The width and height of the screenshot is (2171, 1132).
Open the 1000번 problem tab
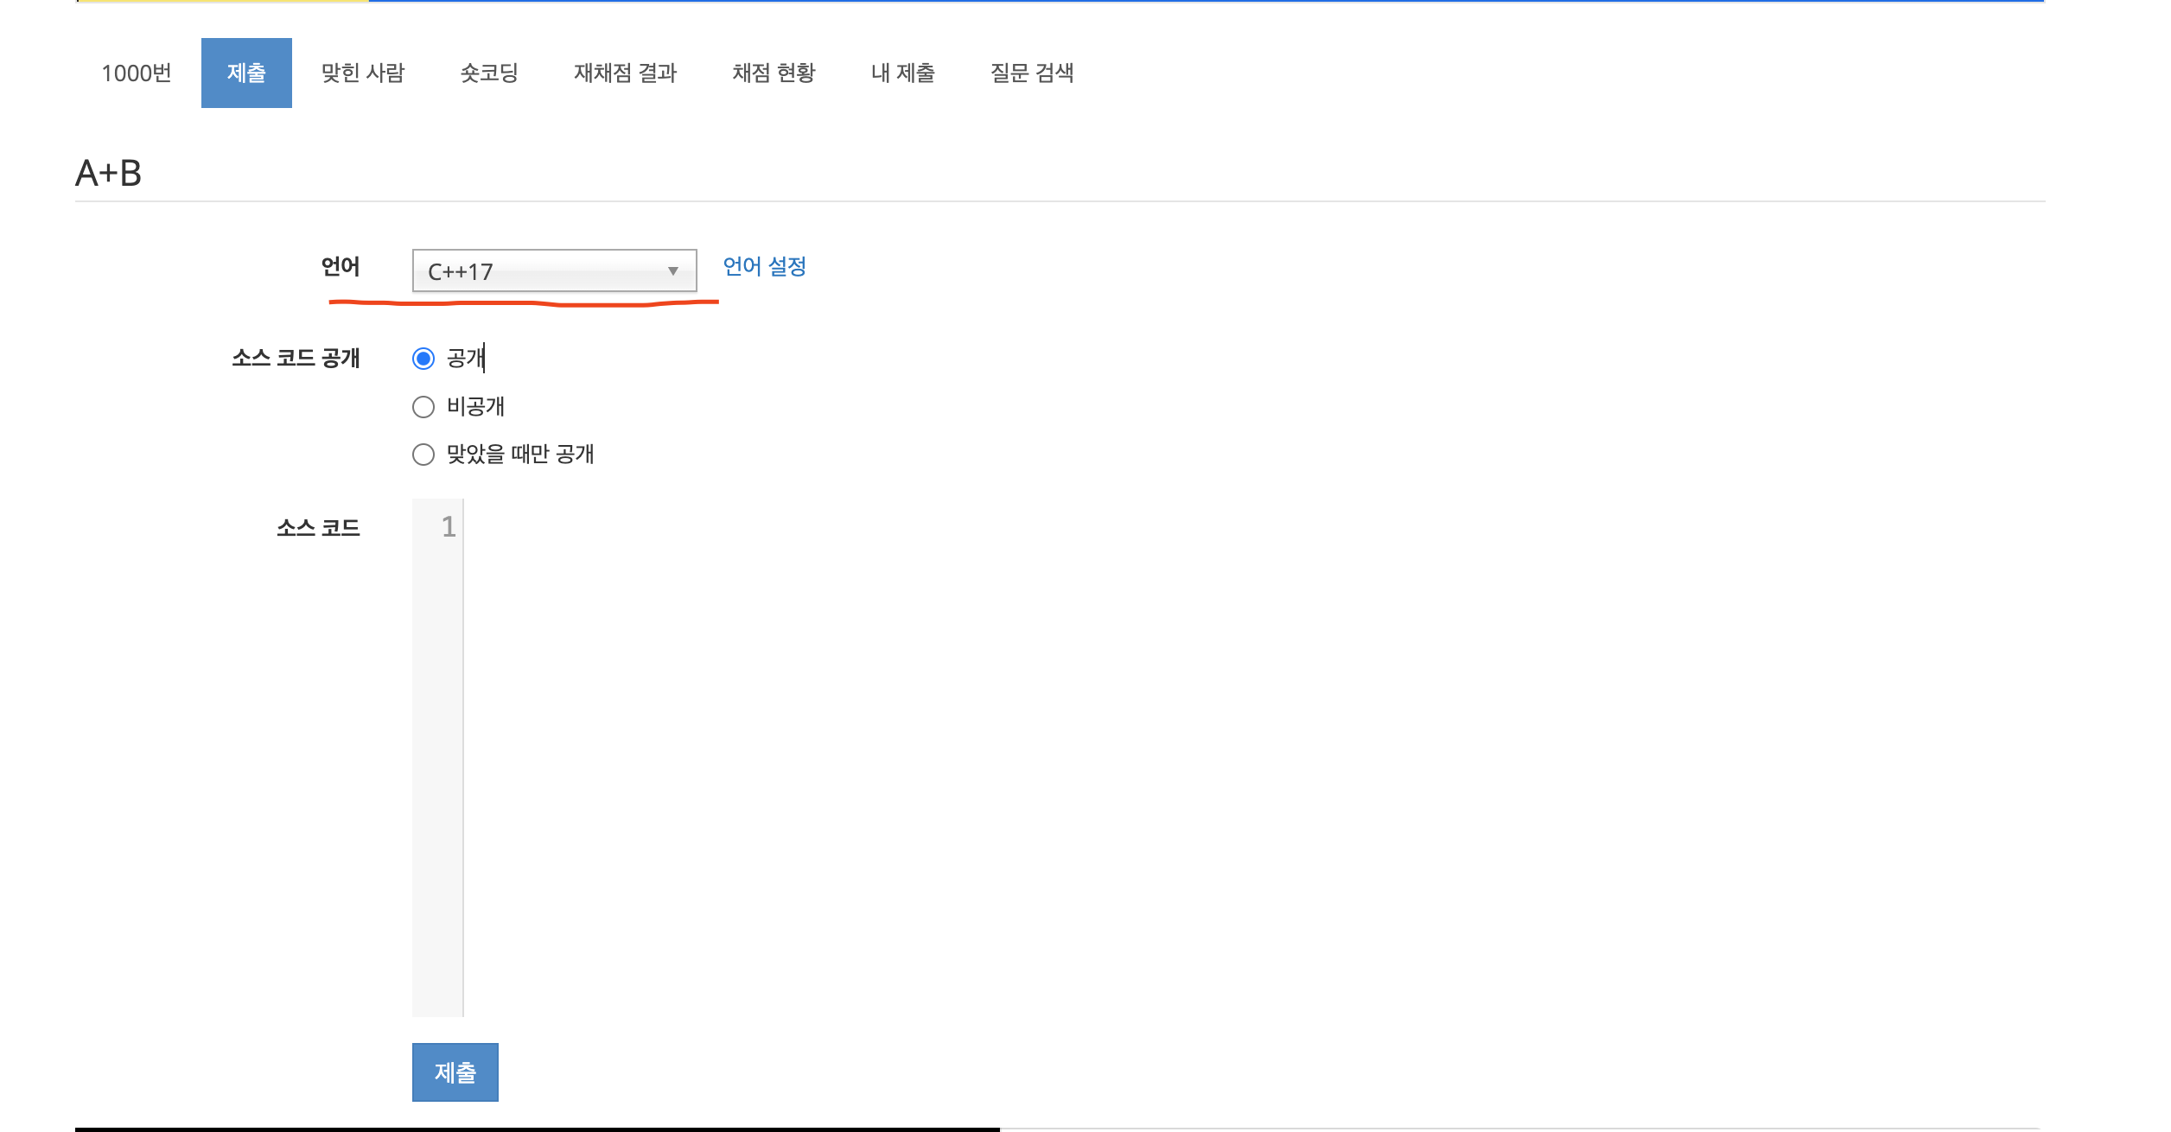pyautogui.click(x=137, y=73)
